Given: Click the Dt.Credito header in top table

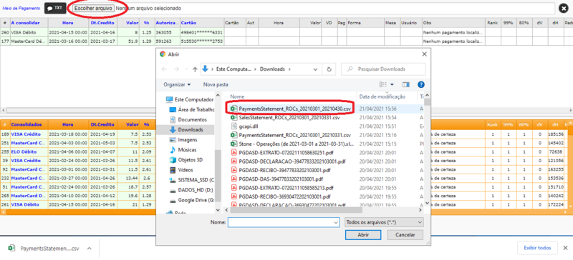Looking at the screenshot, I should [102, 23].
